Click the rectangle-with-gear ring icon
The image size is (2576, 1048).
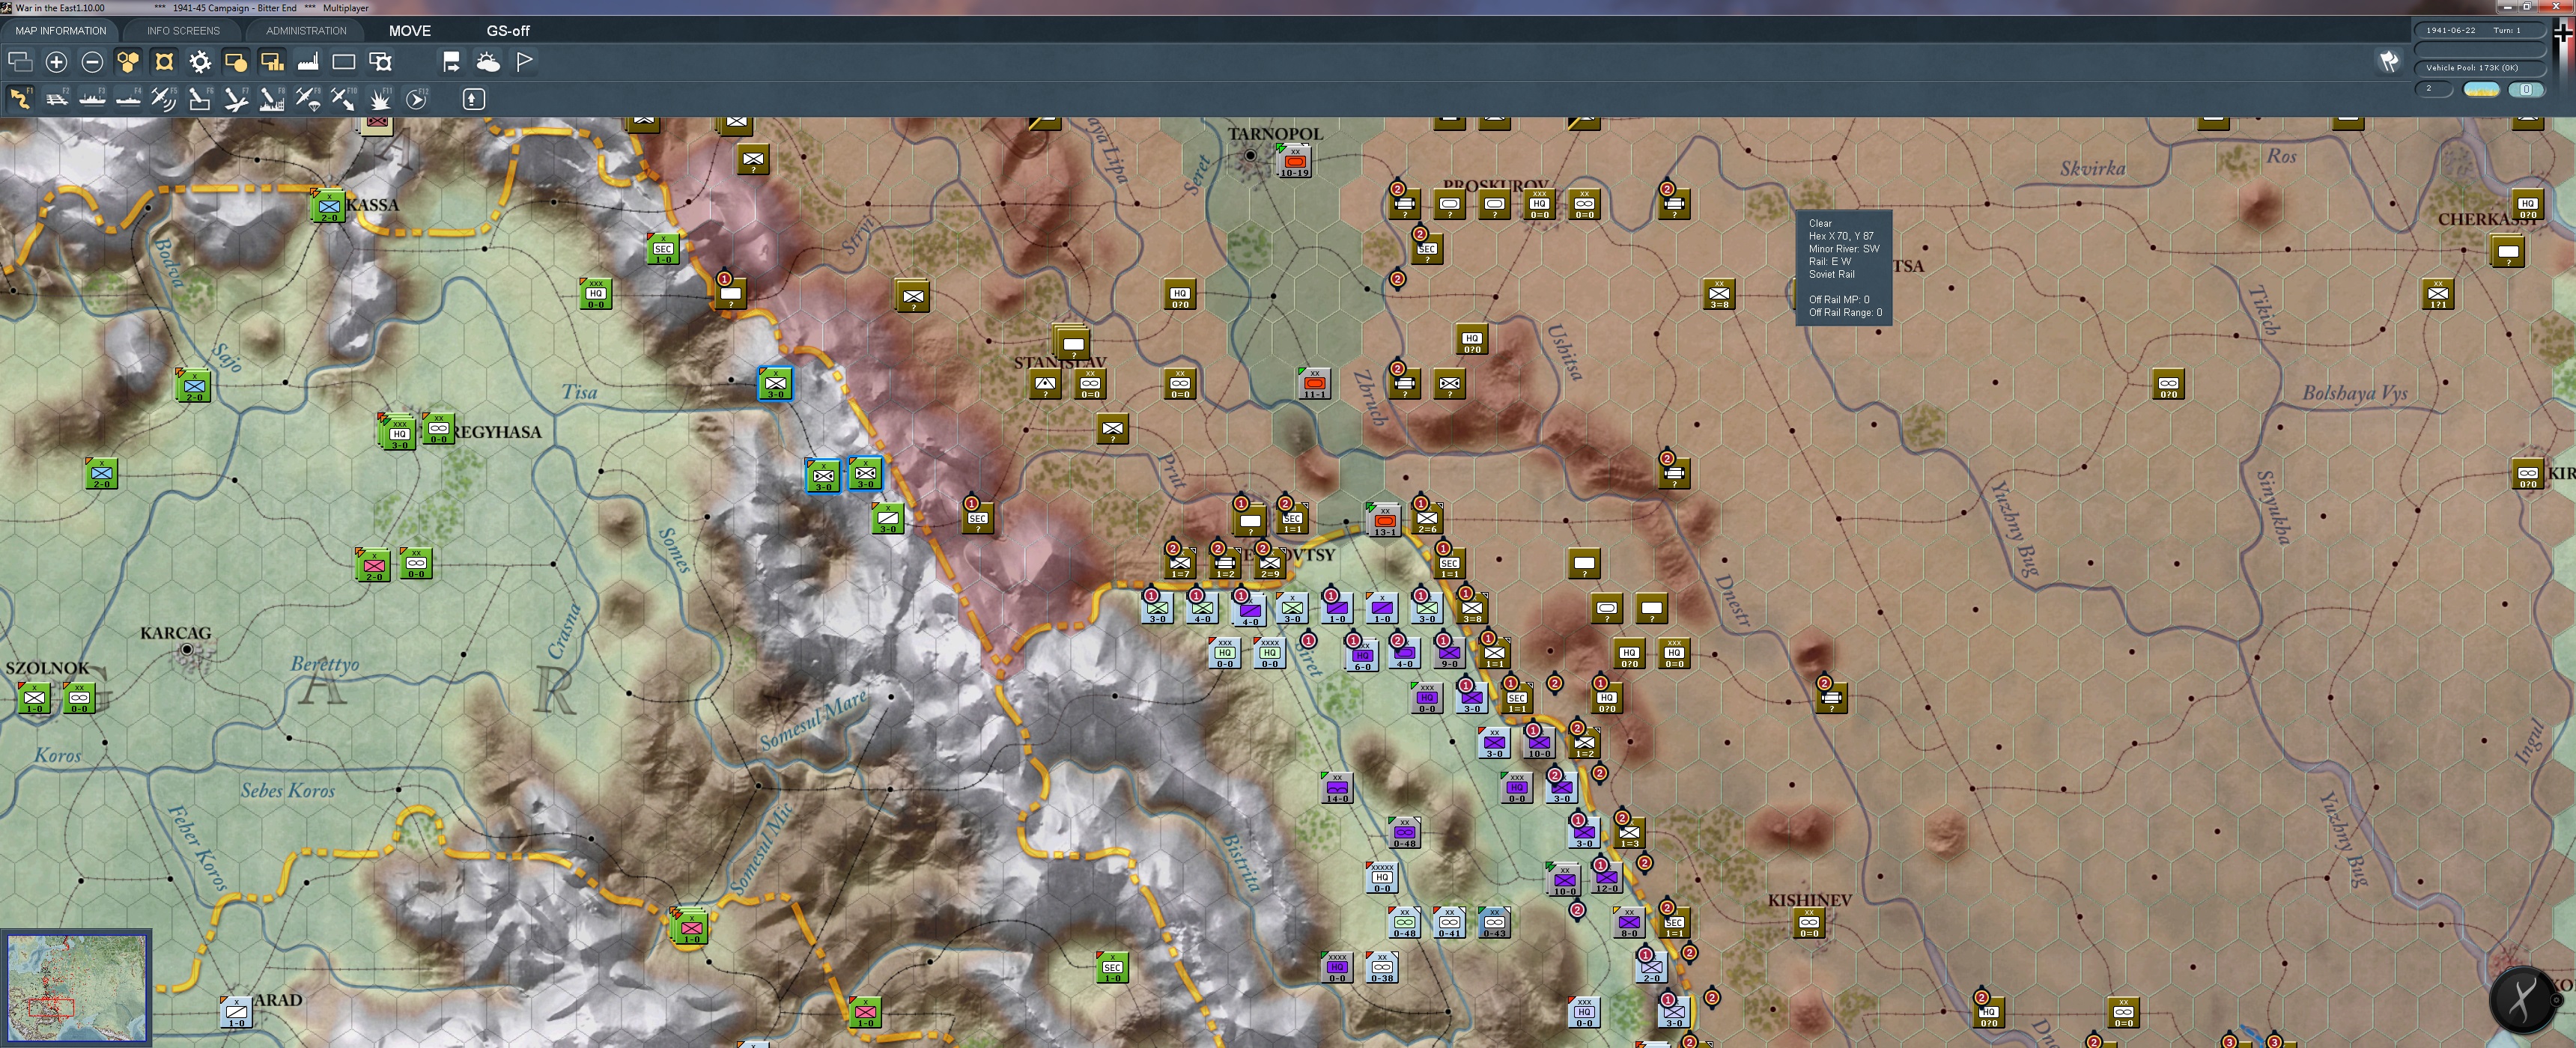point(380,62)
